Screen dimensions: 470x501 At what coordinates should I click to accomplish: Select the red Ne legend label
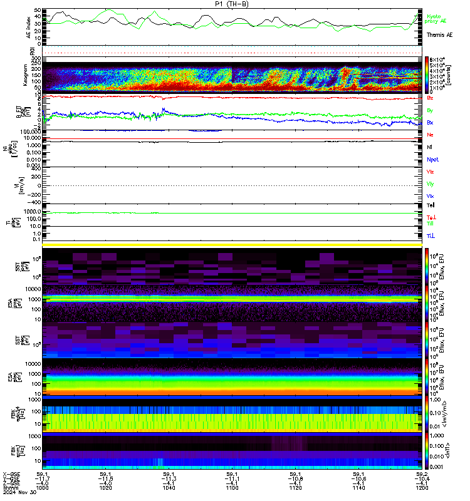point(430,135)
